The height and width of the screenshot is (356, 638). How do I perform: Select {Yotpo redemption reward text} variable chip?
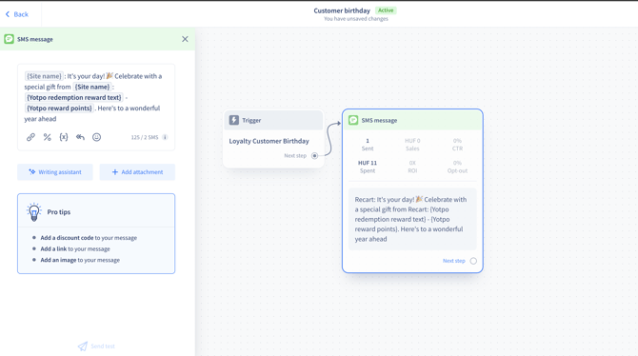click(74, 98)
